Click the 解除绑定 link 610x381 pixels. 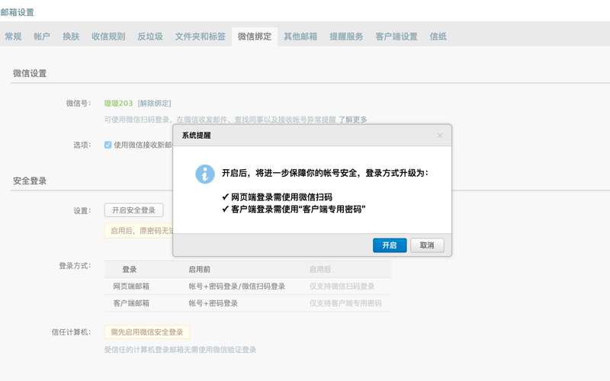pos(154,104)
